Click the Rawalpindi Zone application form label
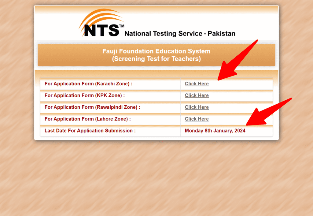The height and width of the screenshot is (216, 313). [92, 107]
